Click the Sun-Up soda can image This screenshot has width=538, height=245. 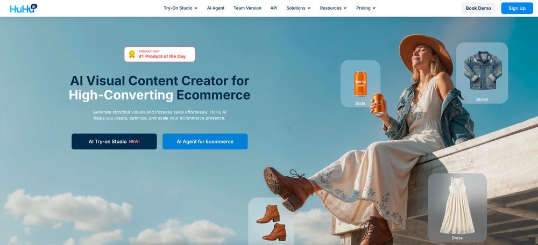[x=360, y=84]
